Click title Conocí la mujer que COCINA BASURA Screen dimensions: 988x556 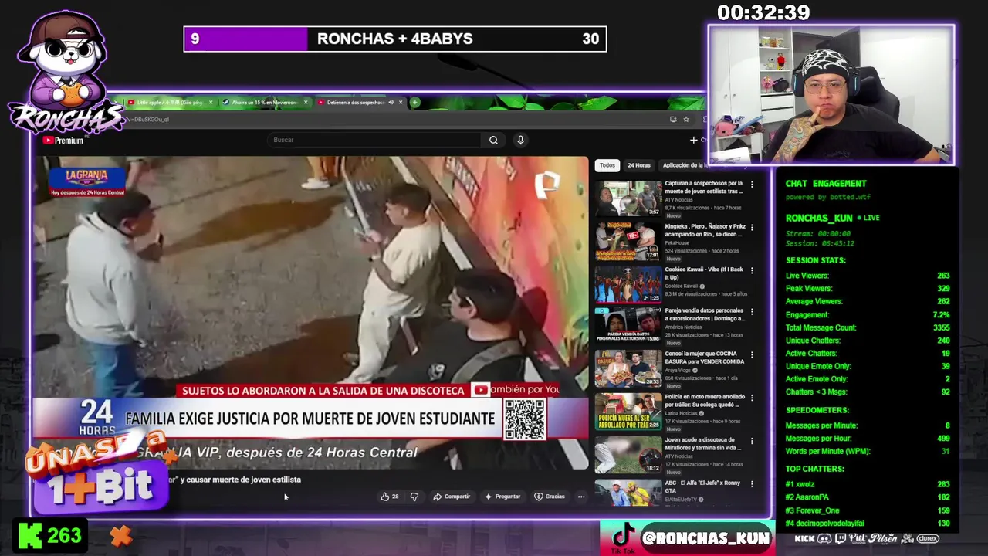[x=704, y=358]
